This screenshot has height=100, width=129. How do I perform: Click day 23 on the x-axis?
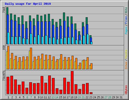pyautogui.click(x=91, y=97)
